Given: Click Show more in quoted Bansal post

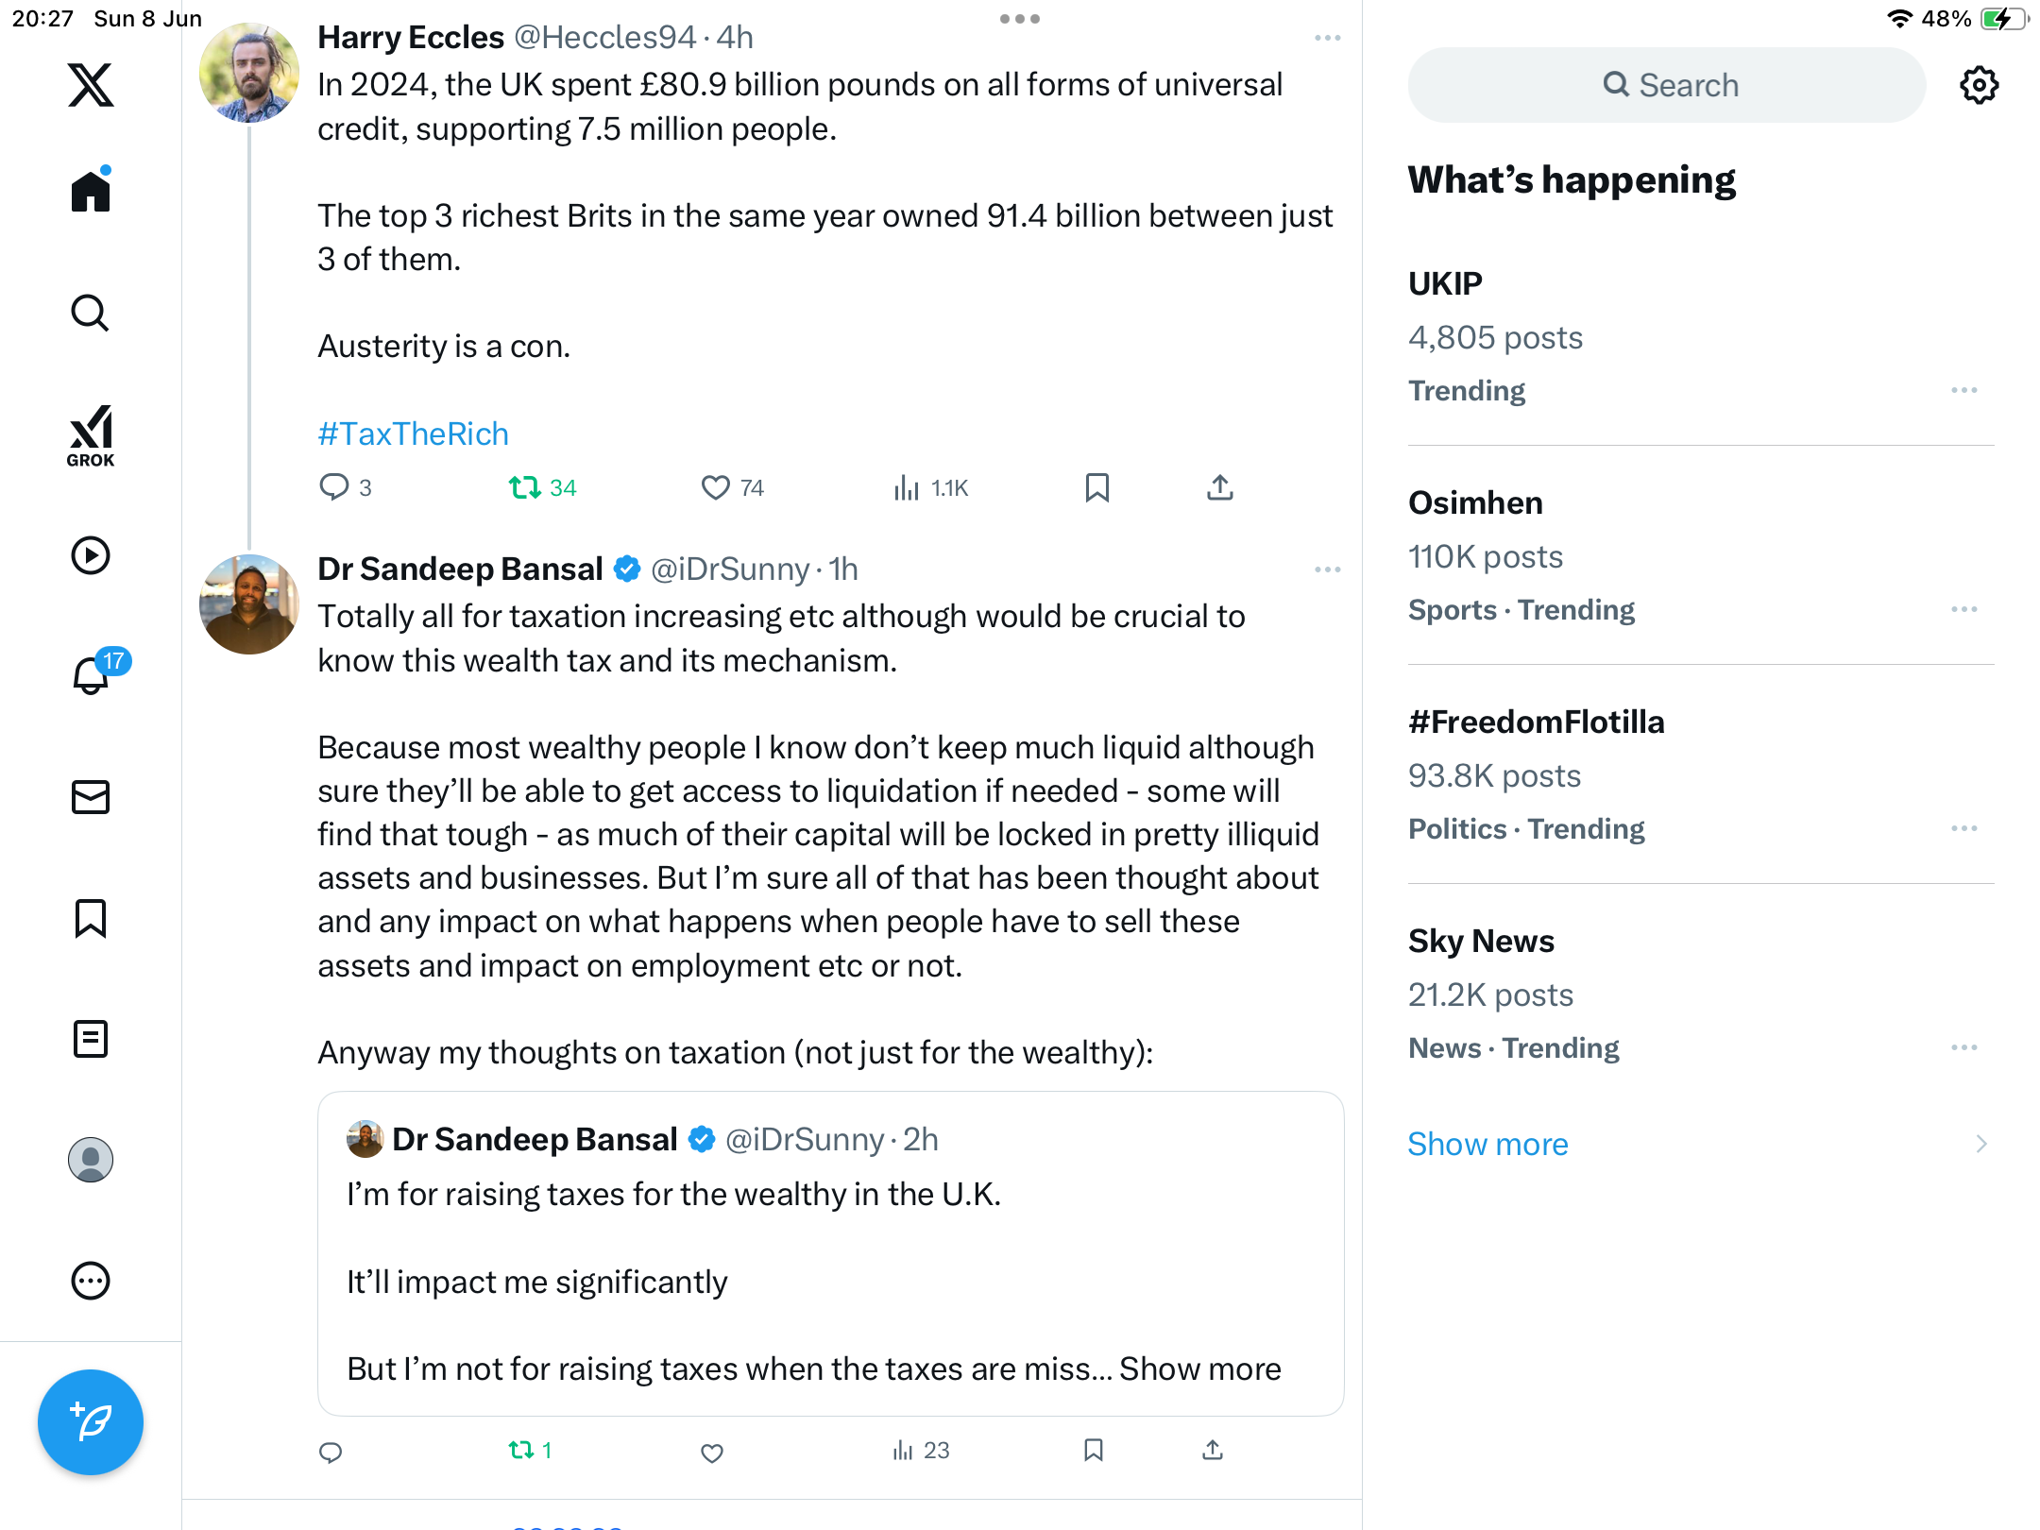Looking at the screenshot, I should point(1199,1368).
